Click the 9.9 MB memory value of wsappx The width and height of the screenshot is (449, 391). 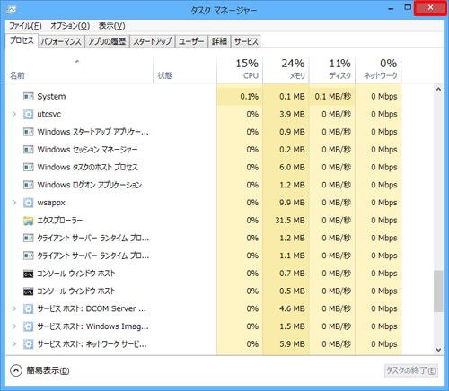292,203
